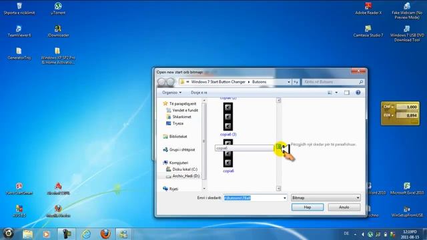This screenshot has width=427, height=240.
Task: Open Windows Explorer from the taskbar
Action: 27,234
